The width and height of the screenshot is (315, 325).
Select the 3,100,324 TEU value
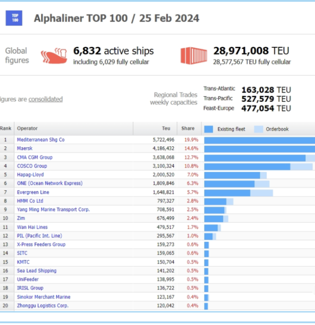point(163,166)
